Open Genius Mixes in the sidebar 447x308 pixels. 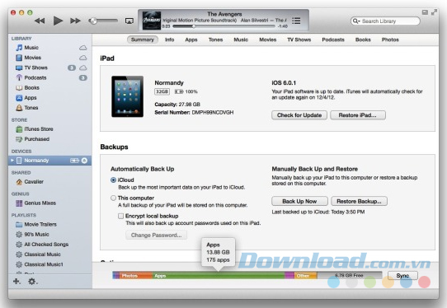tap(36, 203)
